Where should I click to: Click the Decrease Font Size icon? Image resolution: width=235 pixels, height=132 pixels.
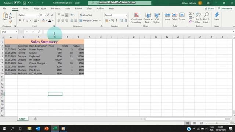pos(52,15)
